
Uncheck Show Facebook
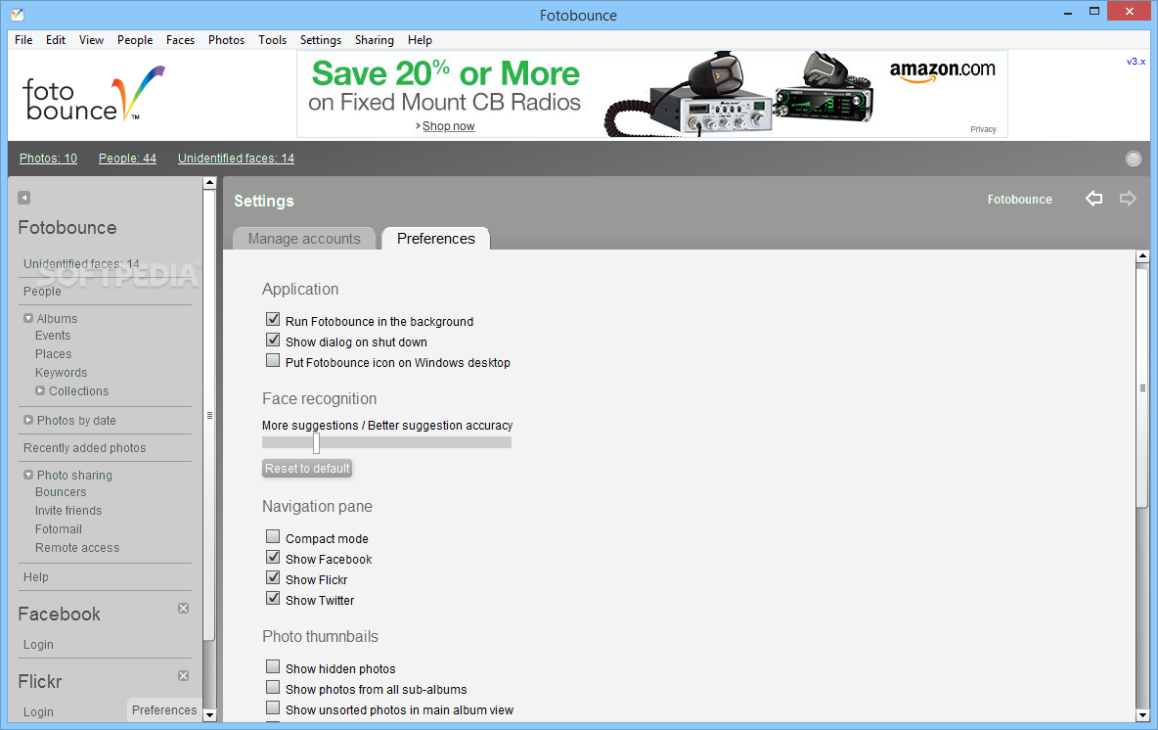[x=273, y=558]
